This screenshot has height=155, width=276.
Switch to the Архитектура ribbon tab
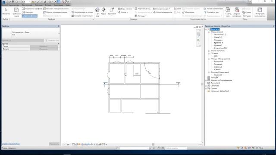14,5
